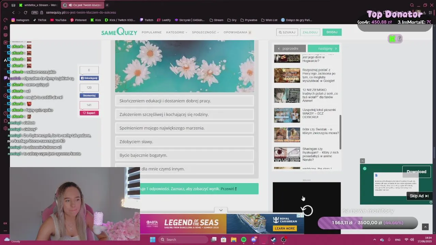Close the floating video ad
This screenshot has width=436, height=245.
(362, 161)
